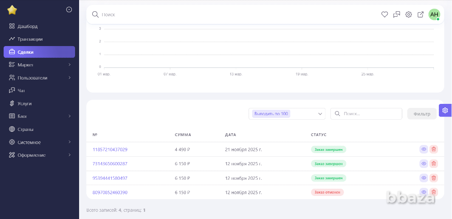Image resolution: width=452 pixels, height=219 pixels.
Task: View order 95394441580497 with eye icon
Action: point(424,178)
